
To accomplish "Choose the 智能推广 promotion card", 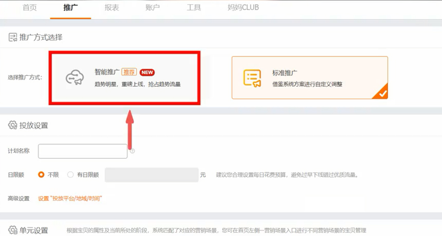I will point(124,78).
